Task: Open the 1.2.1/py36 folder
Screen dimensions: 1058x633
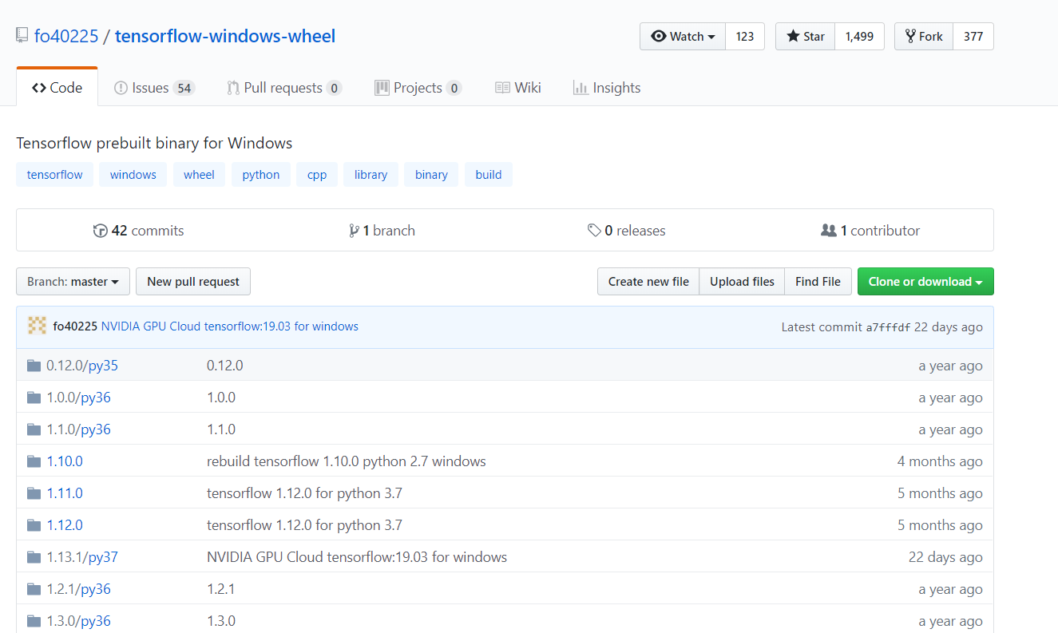Action: point(78,589)
